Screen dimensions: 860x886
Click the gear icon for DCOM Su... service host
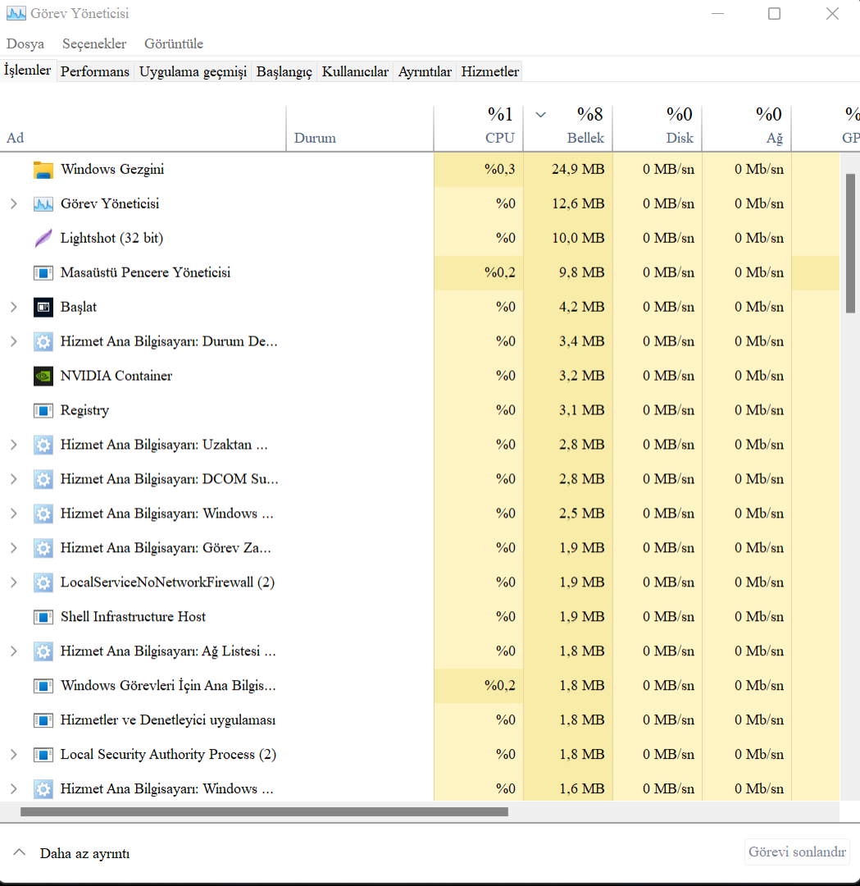click(43, 480)
